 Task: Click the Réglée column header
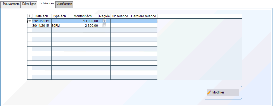104,16
